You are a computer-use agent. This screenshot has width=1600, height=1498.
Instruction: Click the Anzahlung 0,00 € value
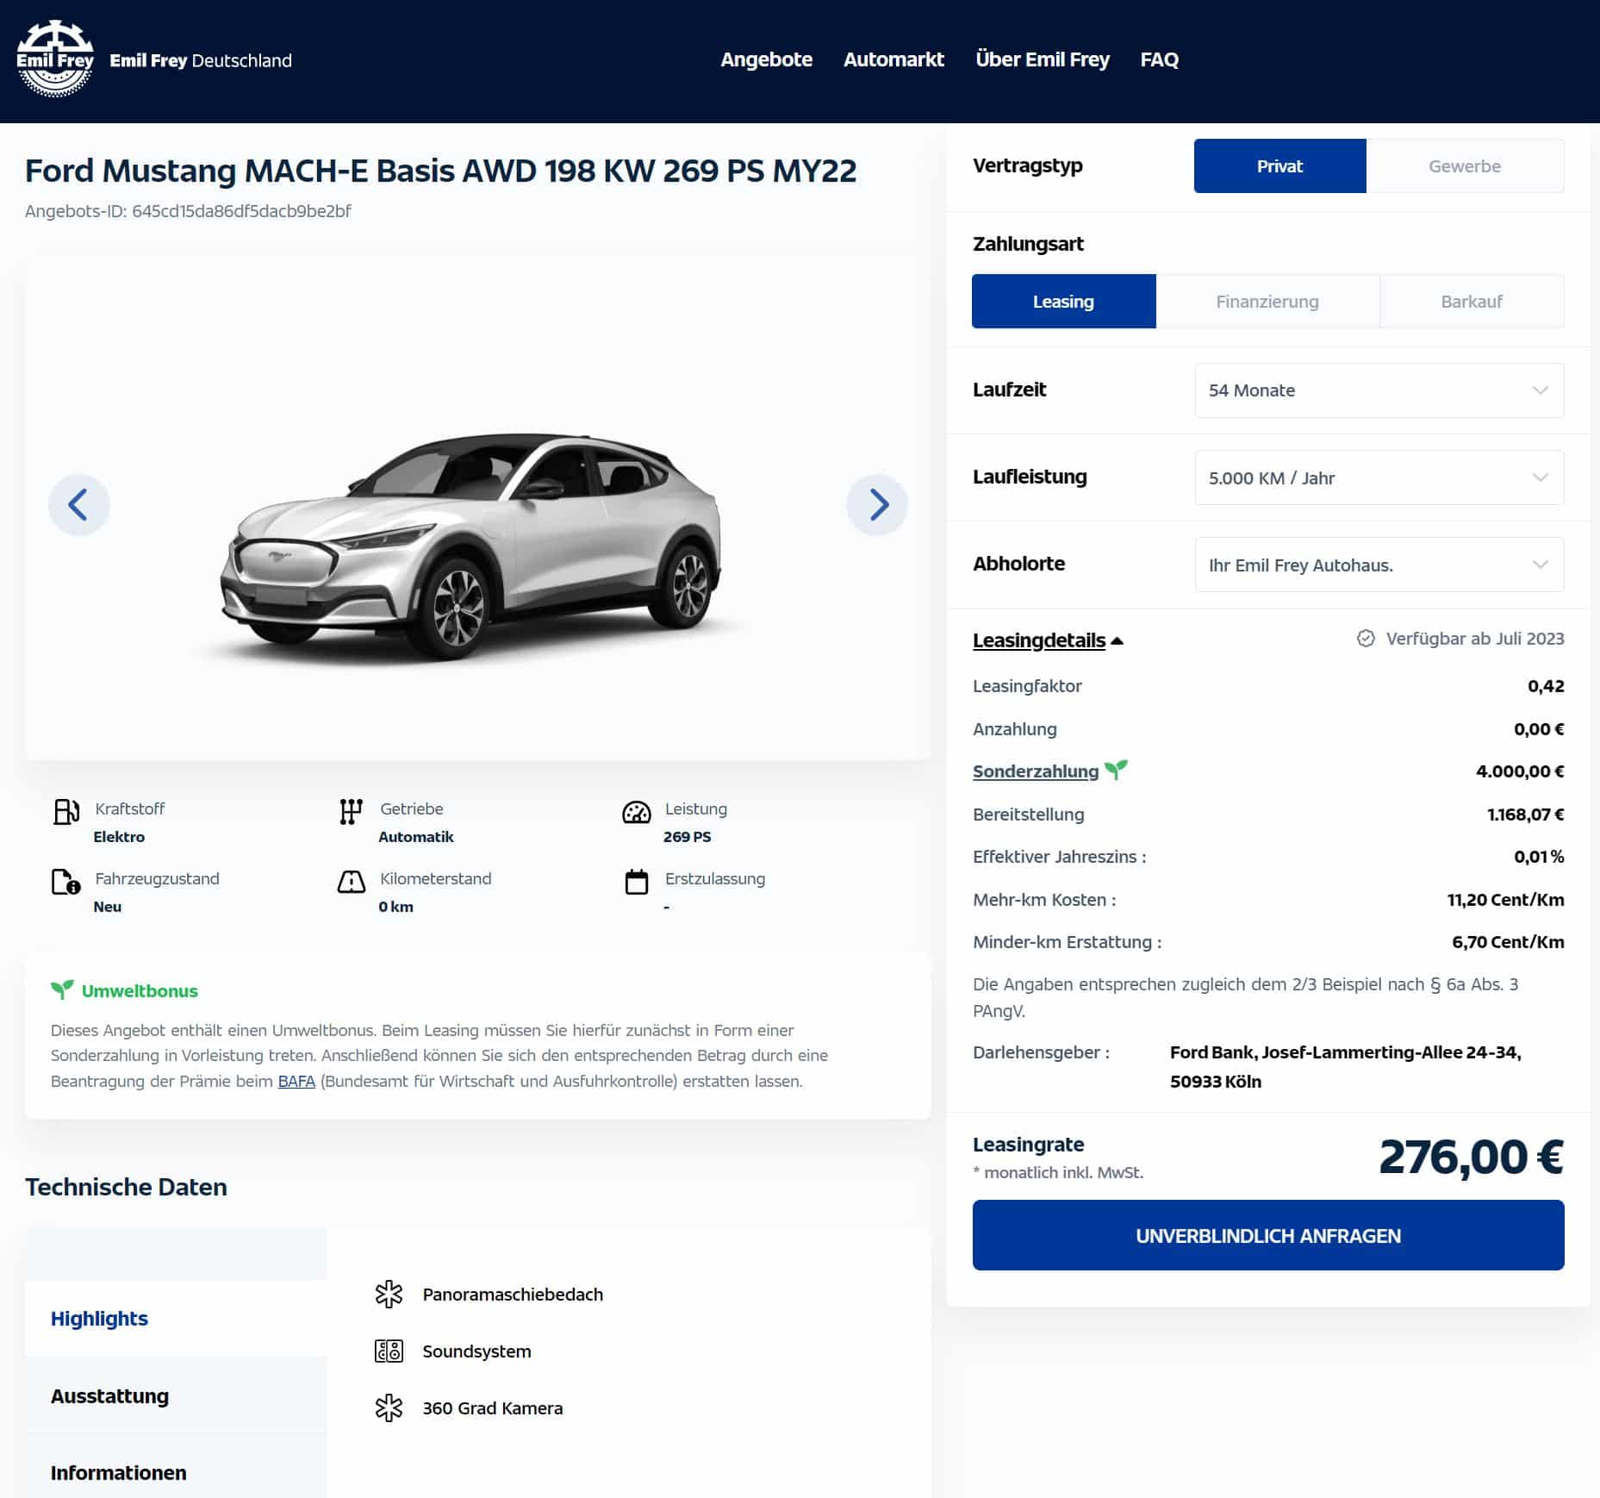[1539, 729]
